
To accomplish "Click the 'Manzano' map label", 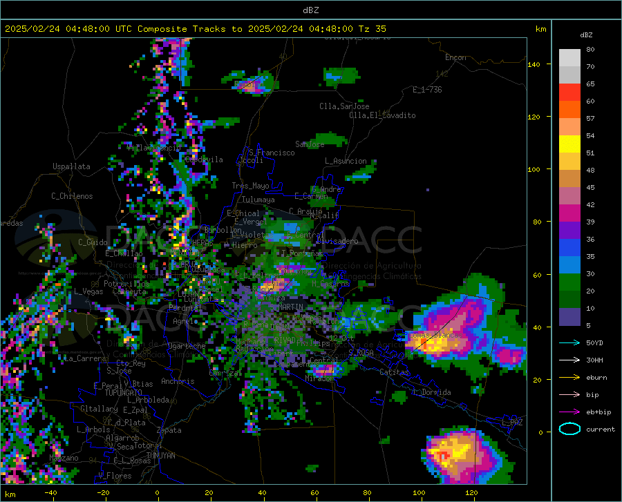I will coord(64,458).
